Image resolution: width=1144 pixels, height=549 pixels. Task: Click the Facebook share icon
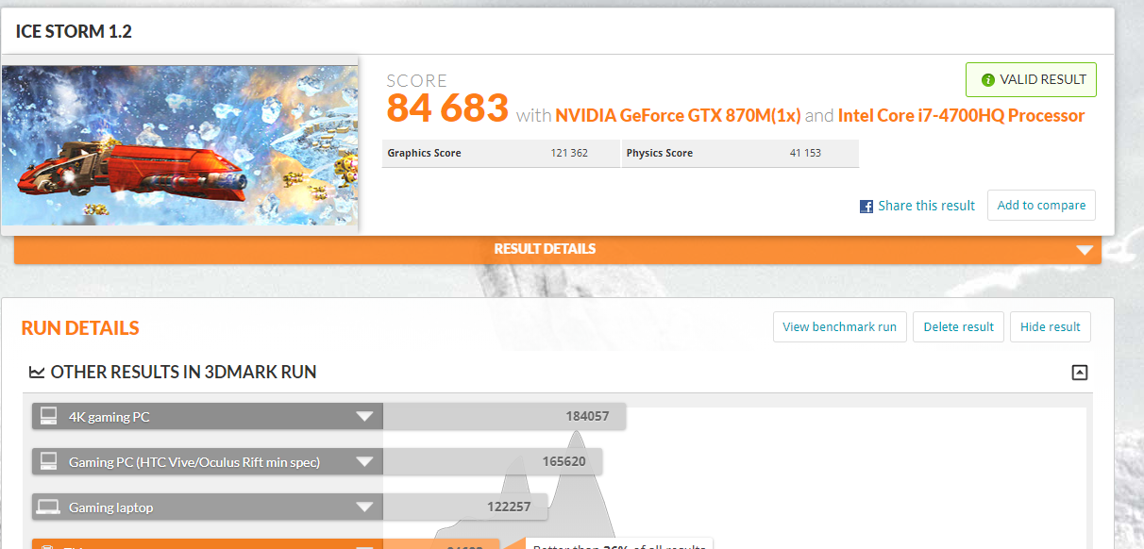(866, 206)
